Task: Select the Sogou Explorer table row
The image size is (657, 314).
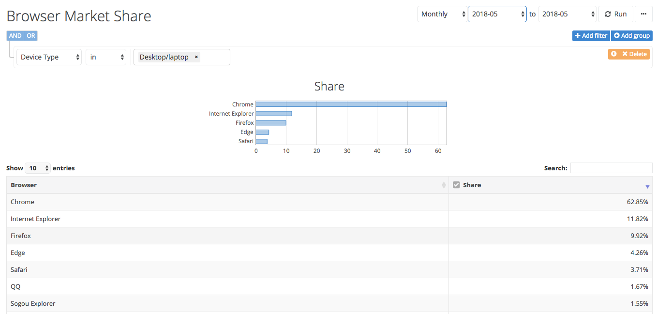Action: 329,304
